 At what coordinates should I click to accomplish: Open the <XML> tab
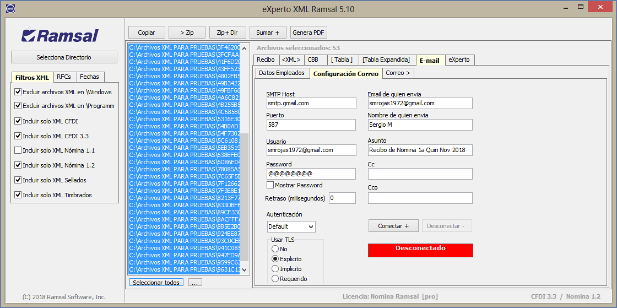click(x=291, y=60)
